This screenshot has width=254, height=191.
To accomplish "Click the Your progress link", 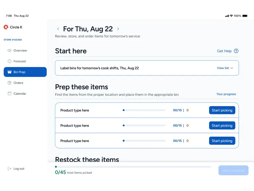I will 226,94.
